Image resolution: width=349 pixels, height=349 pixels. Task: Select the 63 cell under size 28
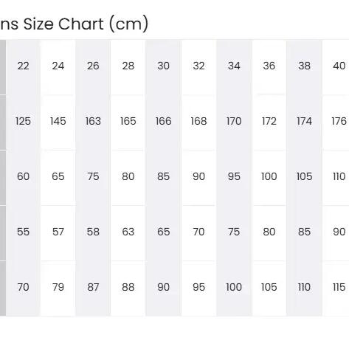pyautogui.click(x=128, y=232)
